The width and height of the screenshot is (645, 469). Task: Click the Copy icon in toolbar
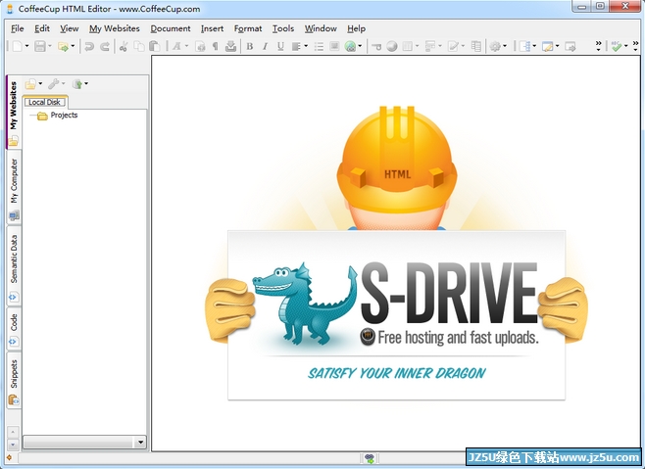tap(139, 47)
